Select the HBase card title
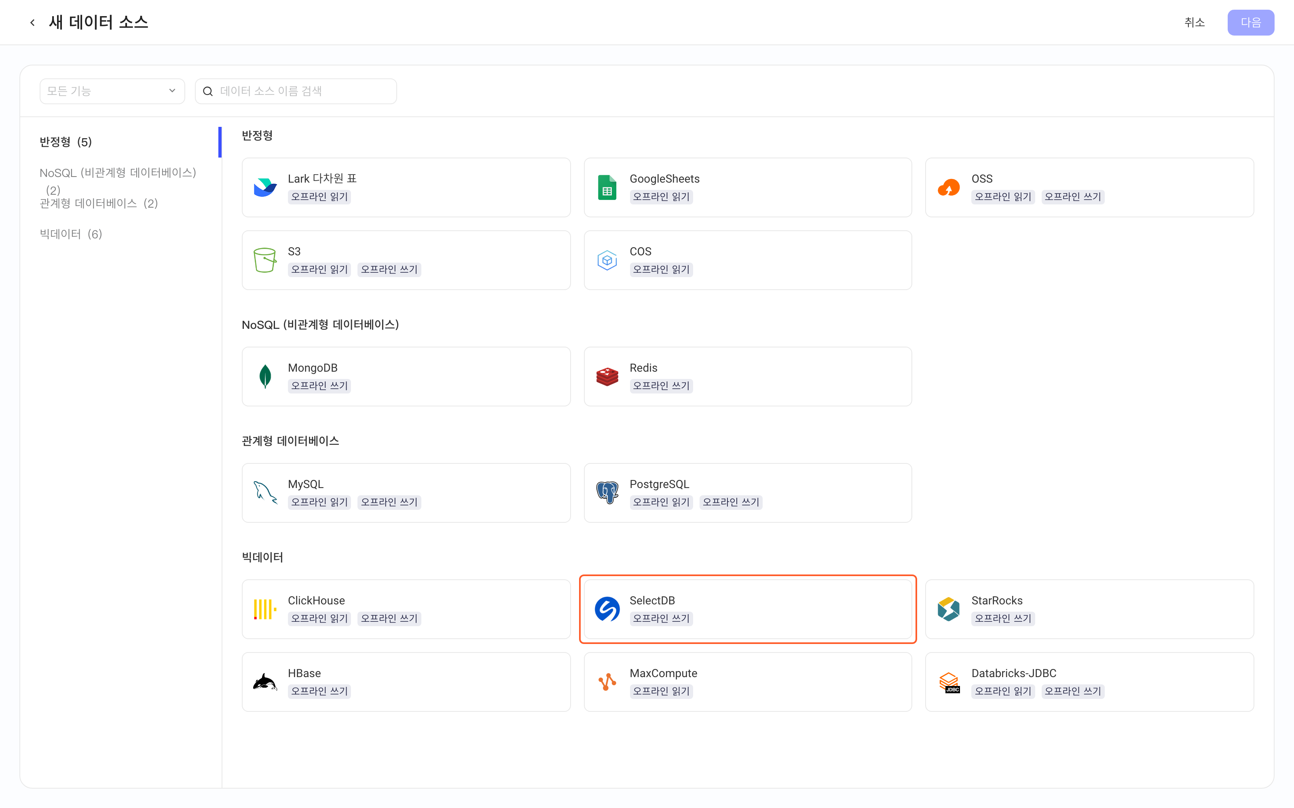 [304, 673]
